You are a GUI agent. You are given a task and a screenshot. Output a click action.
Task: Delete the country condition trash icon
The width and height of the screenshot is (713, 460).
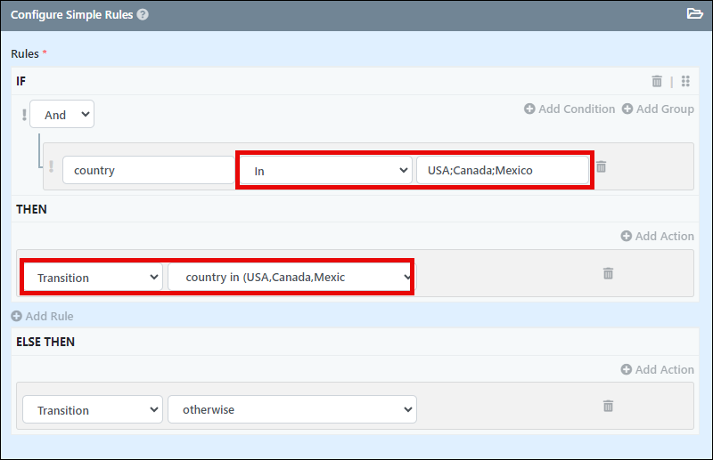[x=601, y=166]
